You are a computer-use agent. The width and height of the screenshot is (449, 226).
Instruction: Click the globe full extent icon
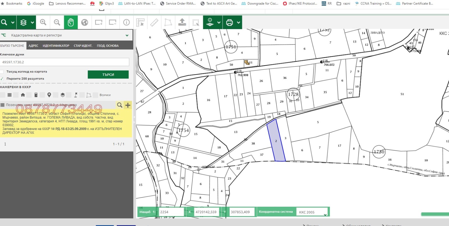pos(84,22)
